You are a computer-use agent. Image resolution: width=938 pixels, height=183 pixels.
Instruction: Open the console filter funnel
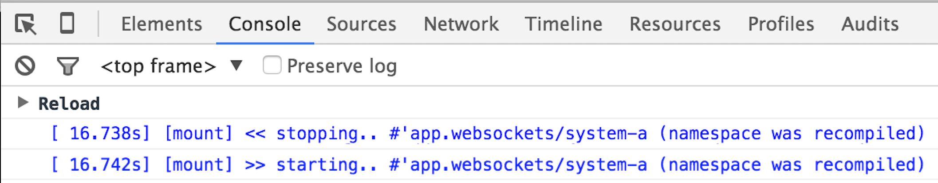[x=67, y=66]
